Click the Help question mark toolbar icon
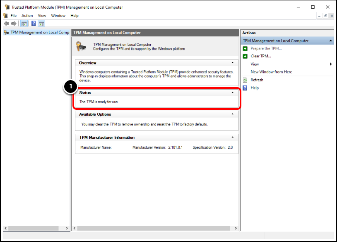Screen dimensions: 337x242 34,24
